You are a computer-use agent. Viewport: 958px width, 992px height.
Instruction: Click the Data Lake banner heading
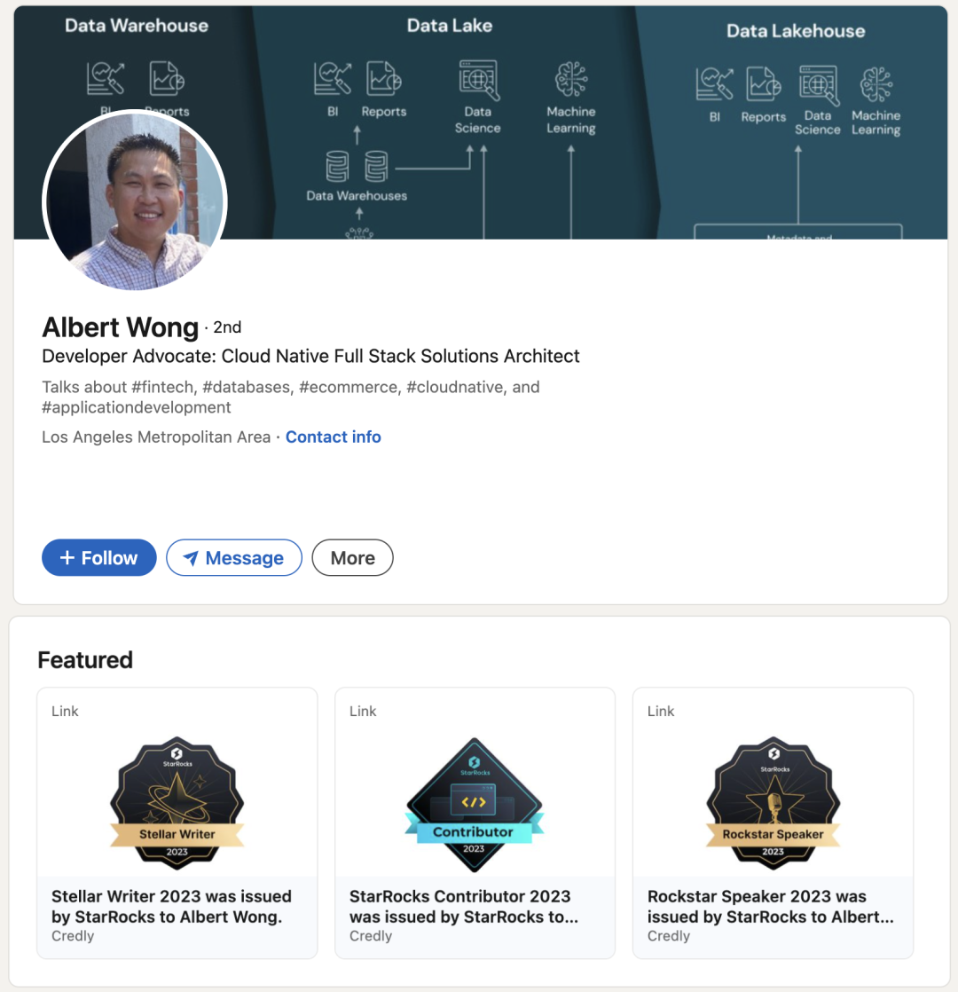(x=449, y=26)
